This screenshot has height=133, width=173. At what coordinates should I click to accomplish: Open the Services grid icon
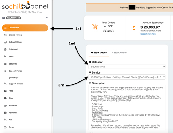[x=5, y=64]
